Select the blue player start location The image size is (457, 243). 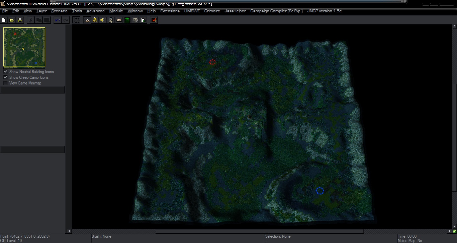coord(320,191)
